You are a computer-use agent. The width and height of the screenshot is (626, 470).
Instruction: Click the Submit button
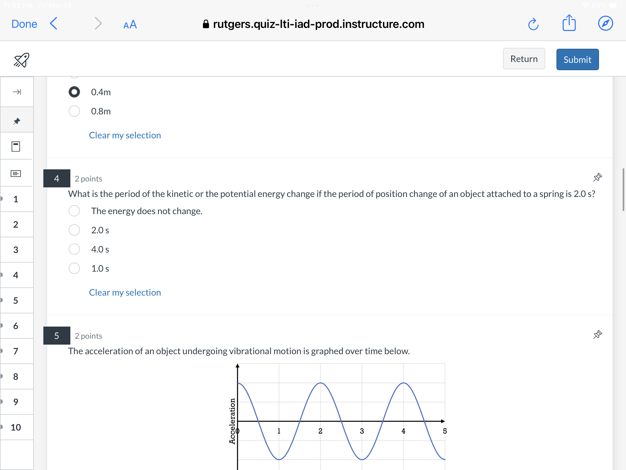(577, 59)
